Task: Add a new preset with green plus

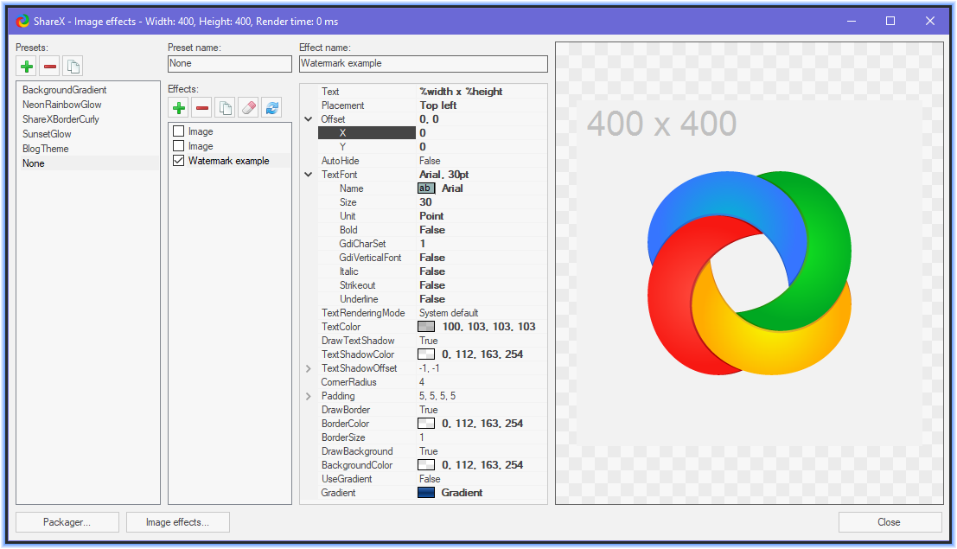Action: tap(26, 67)
